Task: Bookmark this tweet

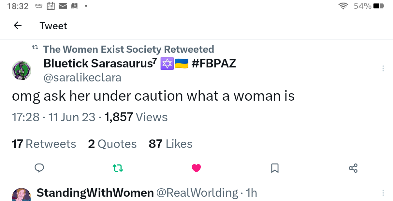Action: point(275,168)
